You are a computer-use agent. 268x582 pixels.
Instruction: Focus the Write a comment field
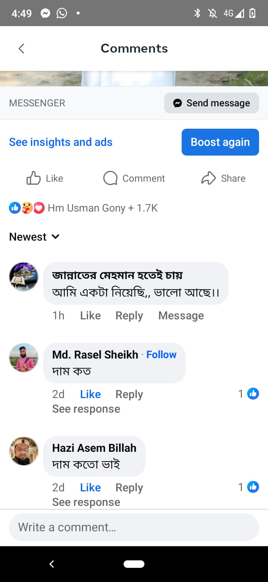coord(134,527)
